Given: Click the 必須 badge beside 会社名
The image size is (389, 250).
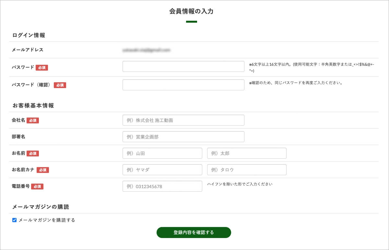Looking at the screenshot, I should (x=33, y=120).
